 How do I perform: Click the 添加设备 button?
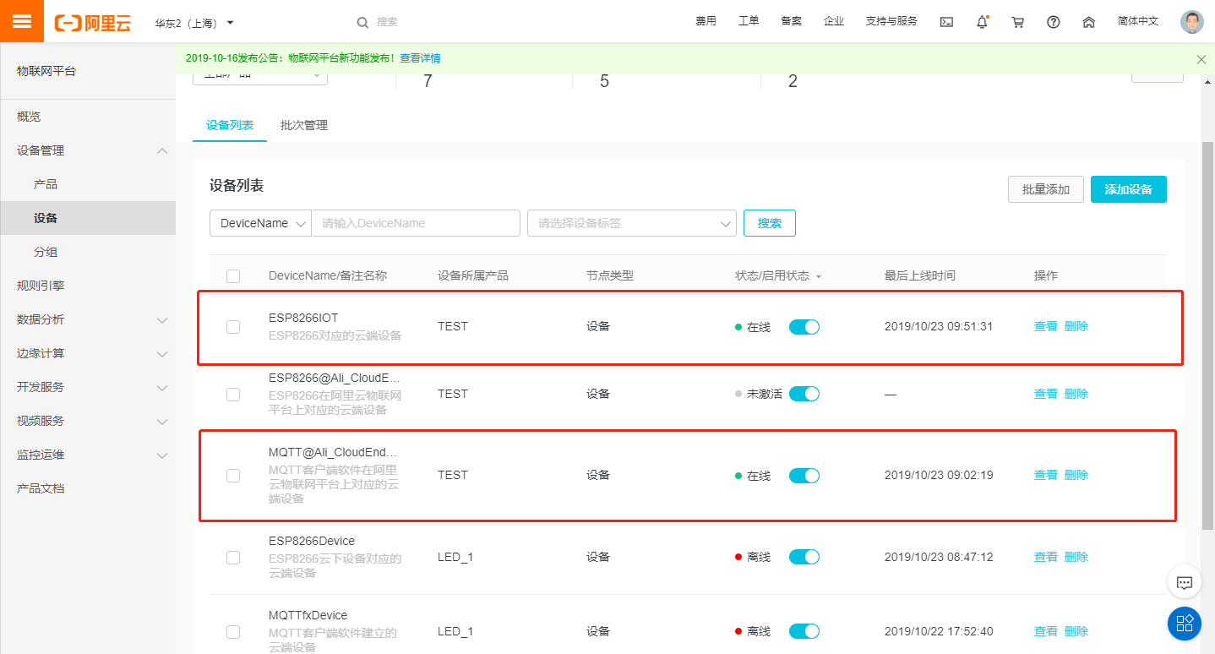pos(1129,189)
